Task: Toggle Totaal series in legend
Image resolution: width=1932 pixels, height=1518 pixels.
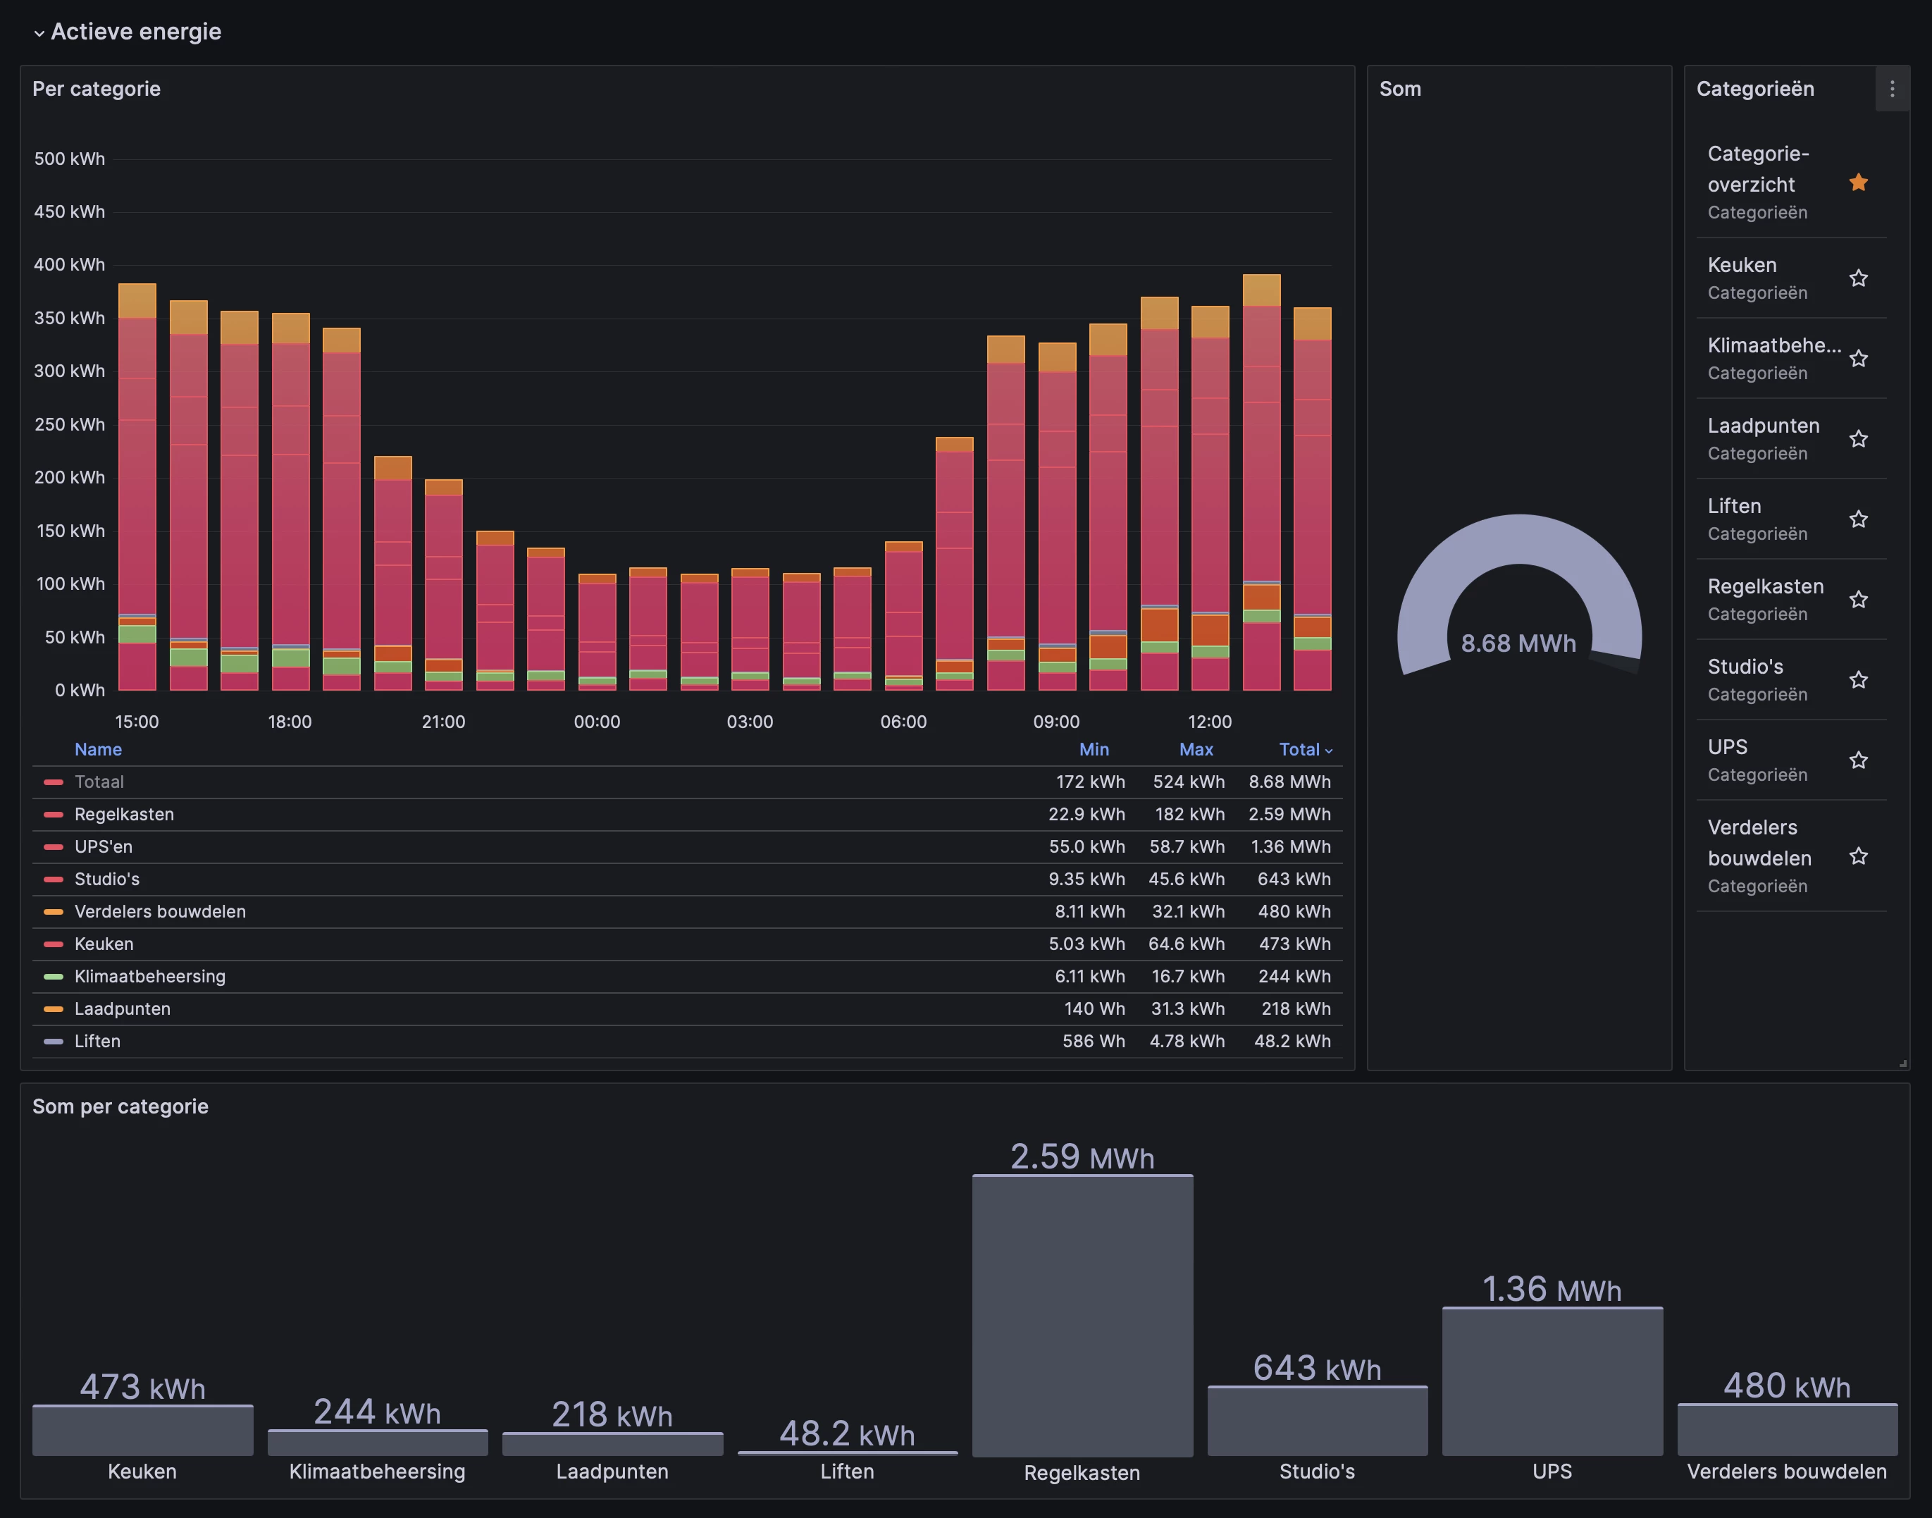Action: point(99,782)
